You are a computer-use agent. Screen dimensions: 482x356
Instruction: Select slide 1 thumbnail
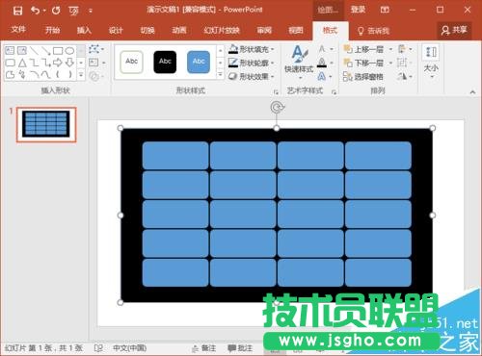[46, 124]
